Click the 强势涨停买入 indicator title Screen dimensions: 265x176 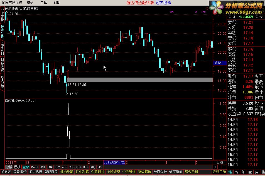(14, 100)
